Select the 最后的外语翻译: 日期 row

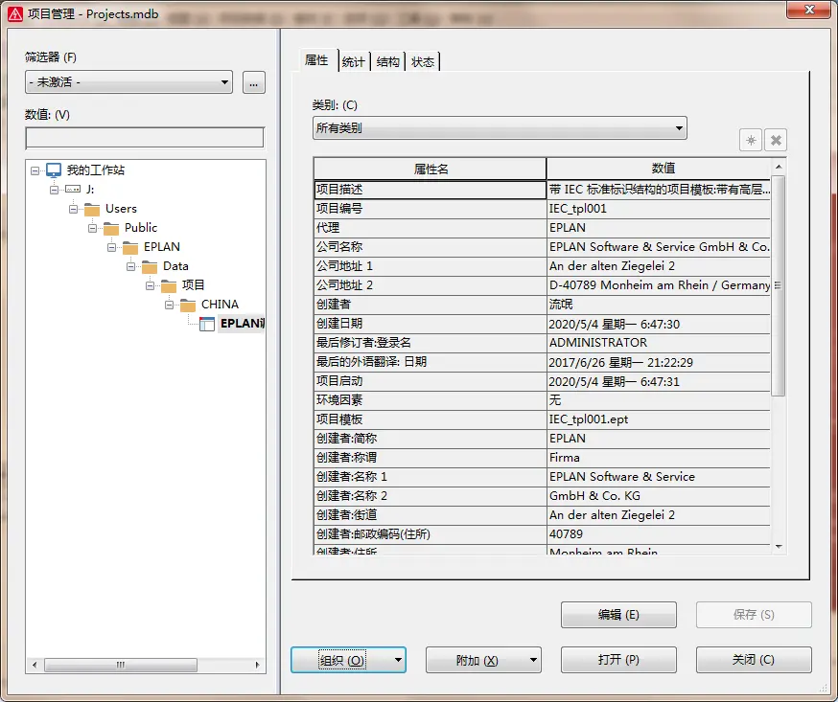tap(542, 362)
